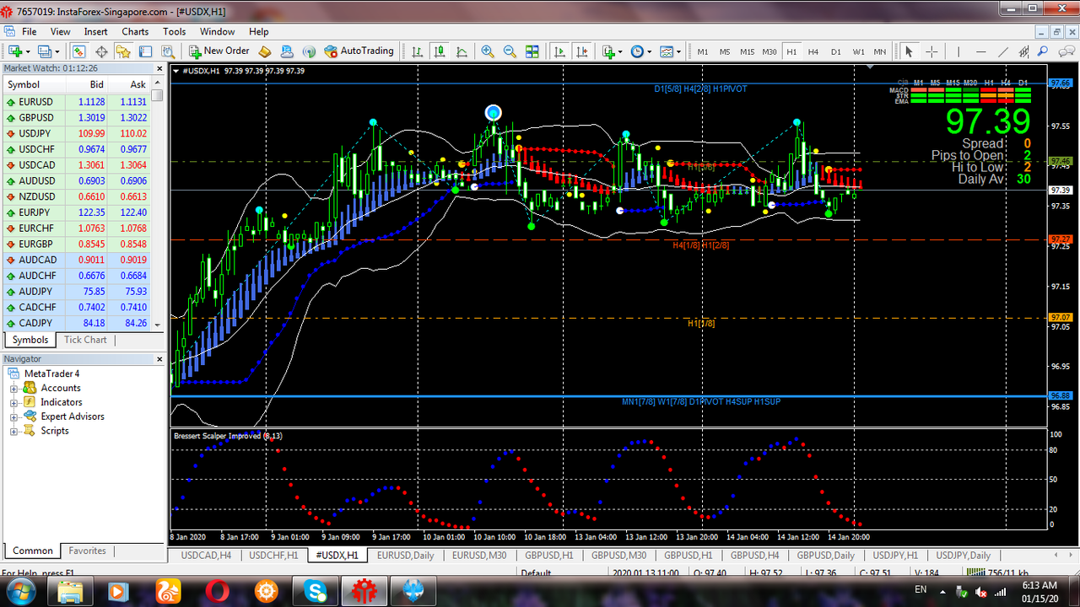The width and height of the screenshot is (1080, 607).
Task: Open Windows Start menu
Action: click(21, 591)
